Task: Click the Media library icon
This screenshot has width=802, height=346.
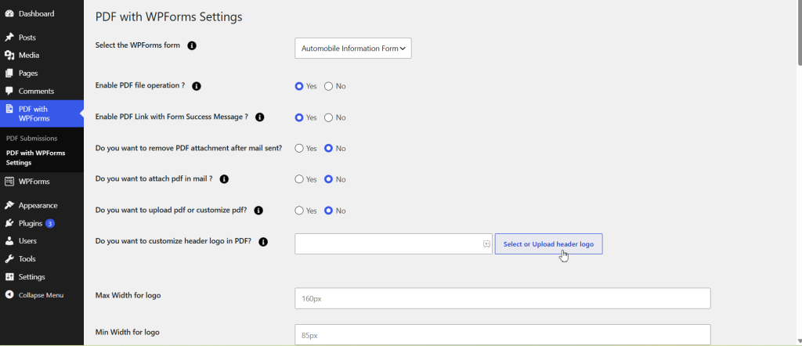Action: pos(9,56)
